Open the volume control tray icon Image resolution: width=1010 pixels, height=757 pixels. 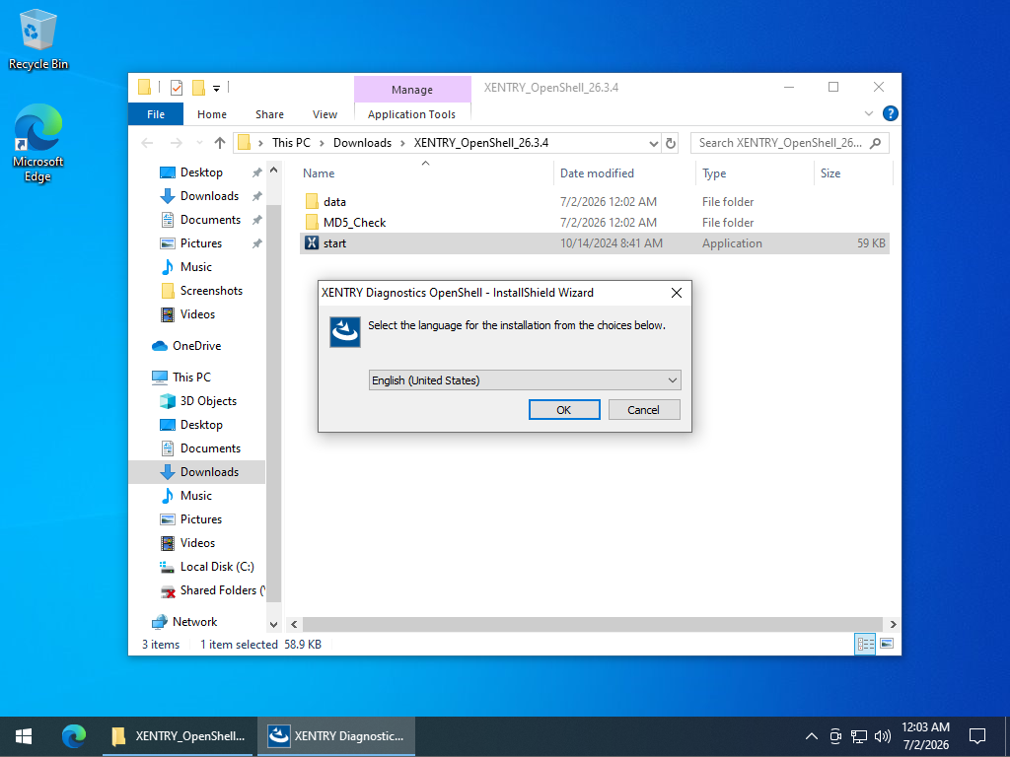883,736
